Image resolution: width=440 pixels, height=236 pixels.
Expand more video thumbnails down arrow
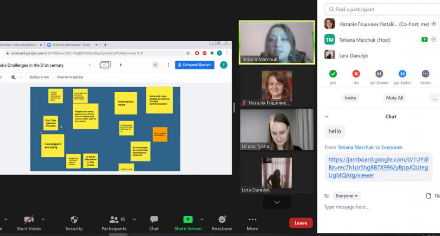[x=277, y=202]
